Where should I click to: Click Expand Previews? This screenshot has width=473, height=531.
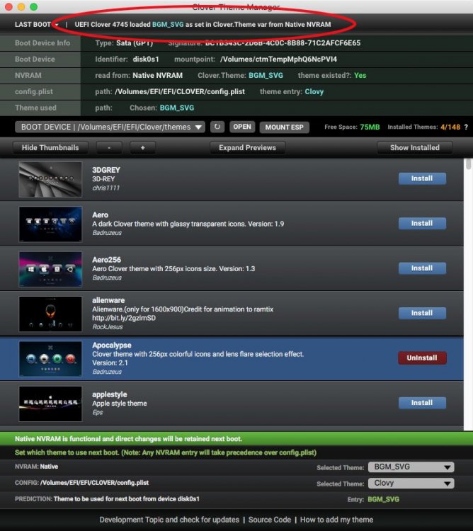(x=248, y=148)
